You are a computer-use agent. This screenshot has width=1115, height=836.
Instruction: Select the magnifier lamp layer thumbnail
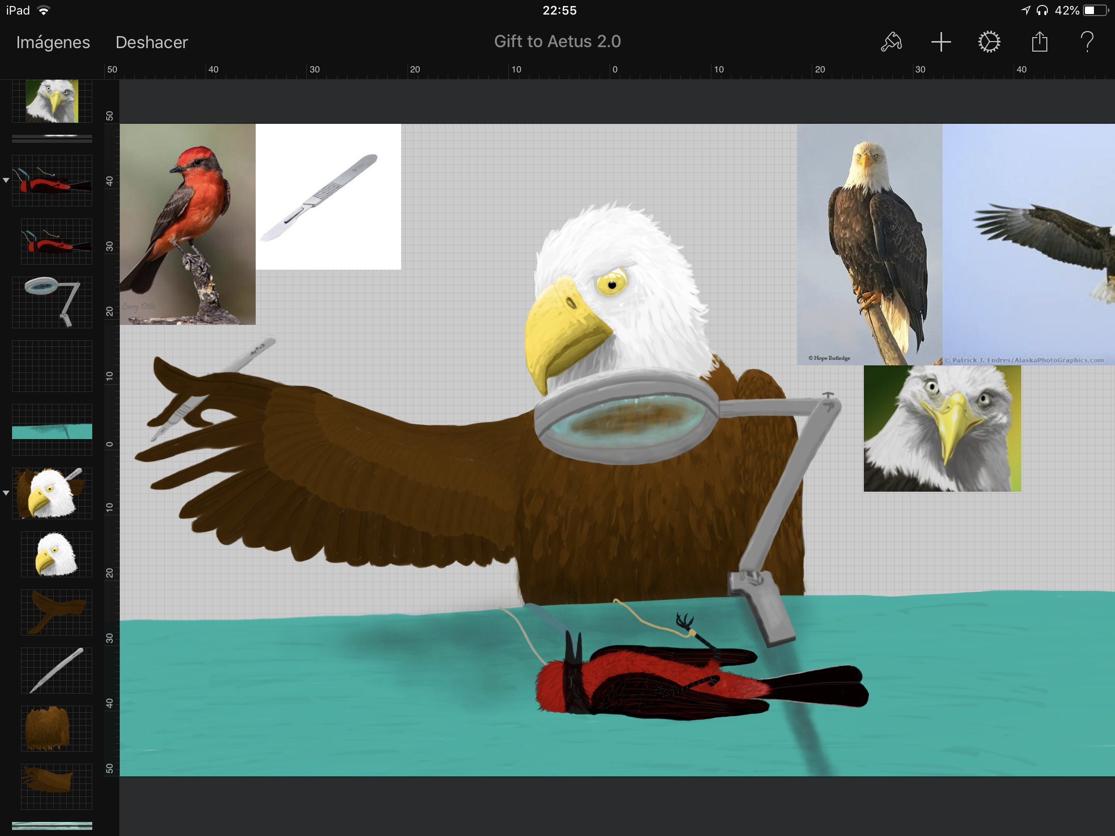click(52, 302)
